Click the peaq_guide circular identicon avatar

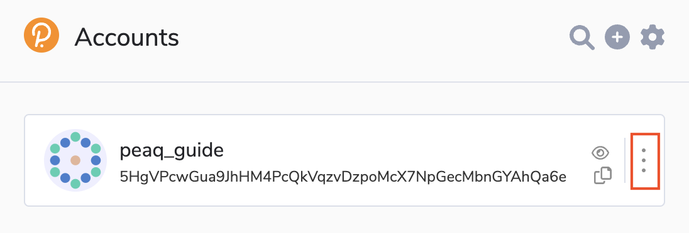pos(75,160)
